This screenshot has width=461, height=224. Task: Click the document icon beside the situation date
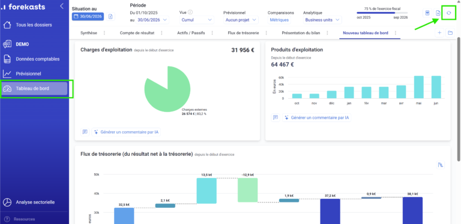pos(110,17)
